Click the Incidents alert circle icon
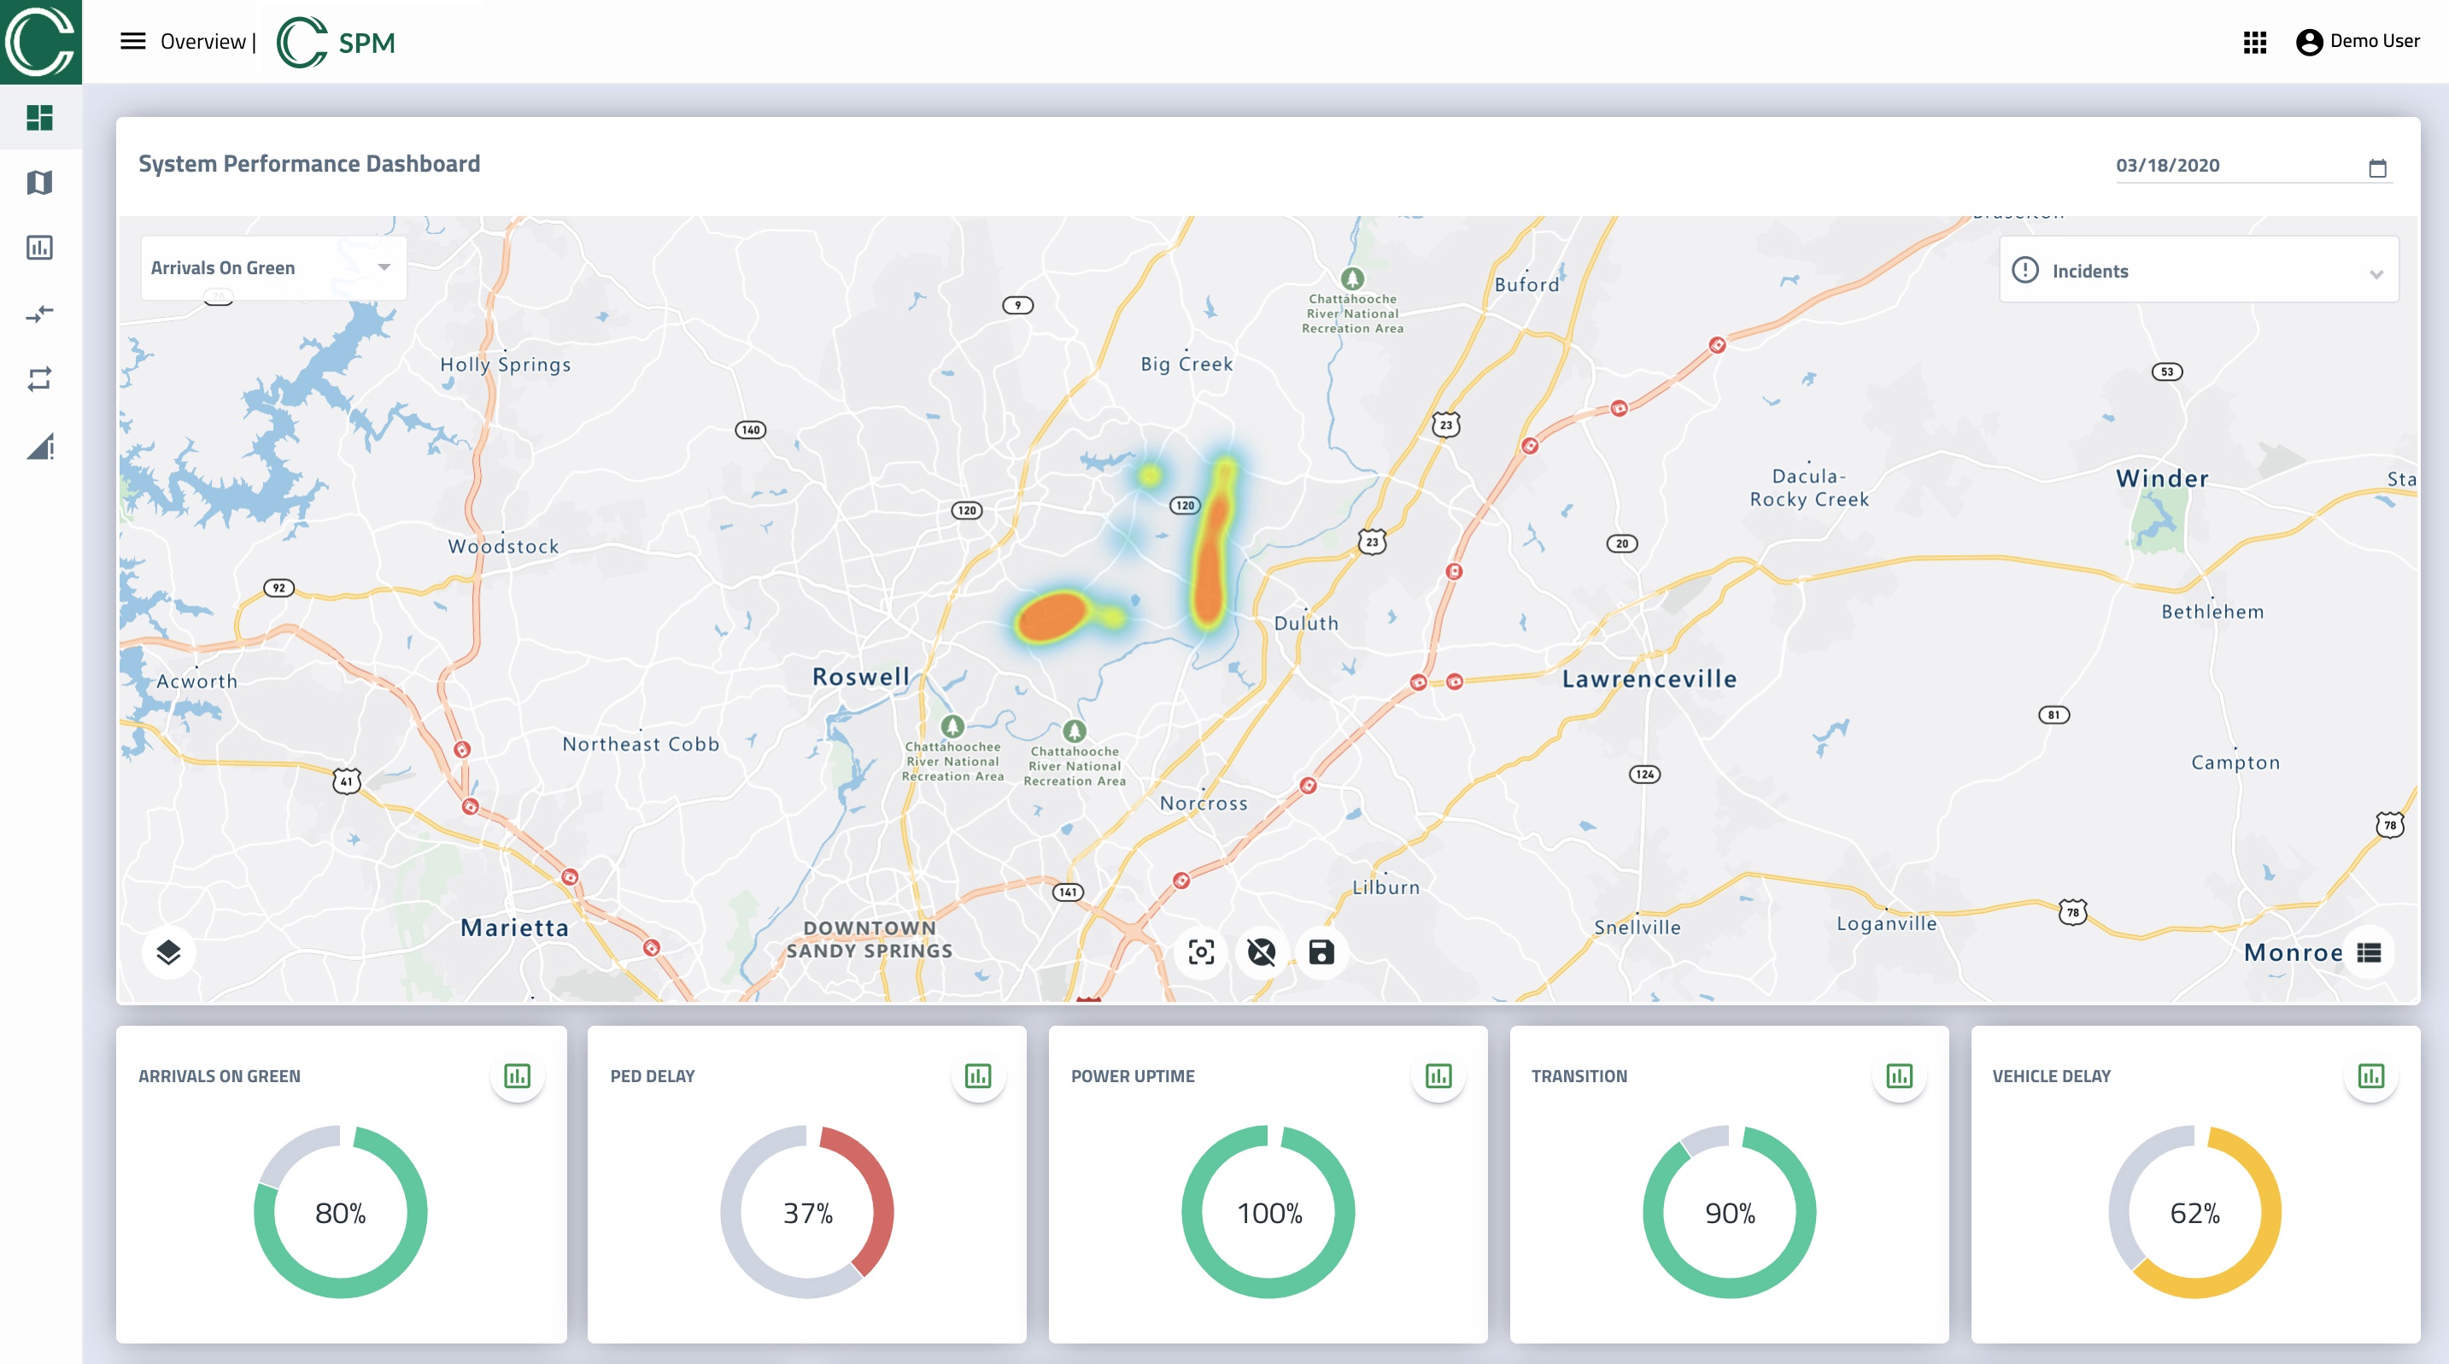Image resolution: width=2449 pixels, height=1364 pixels. pyautogui.click(x=2026, y=270)
